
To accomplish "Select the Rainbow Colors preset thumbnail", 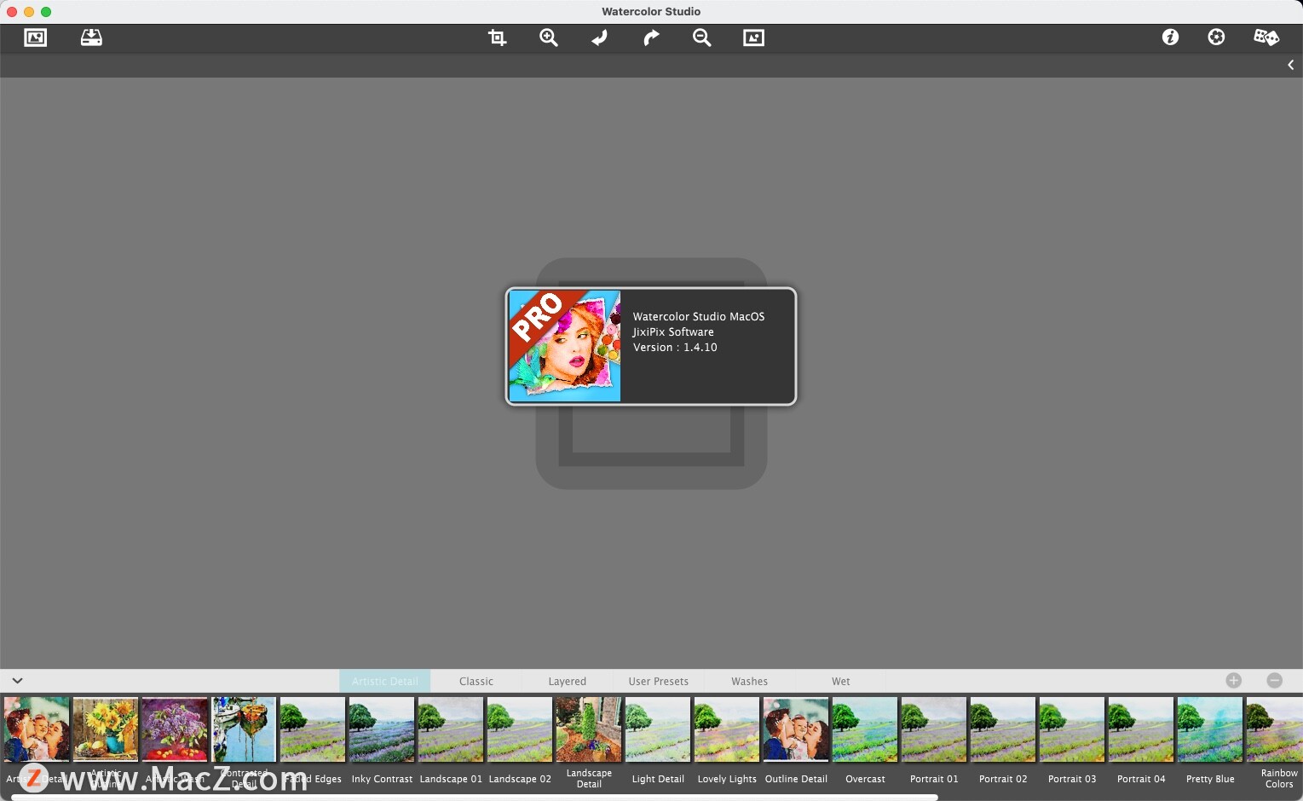I will [x=1275, y=729].
